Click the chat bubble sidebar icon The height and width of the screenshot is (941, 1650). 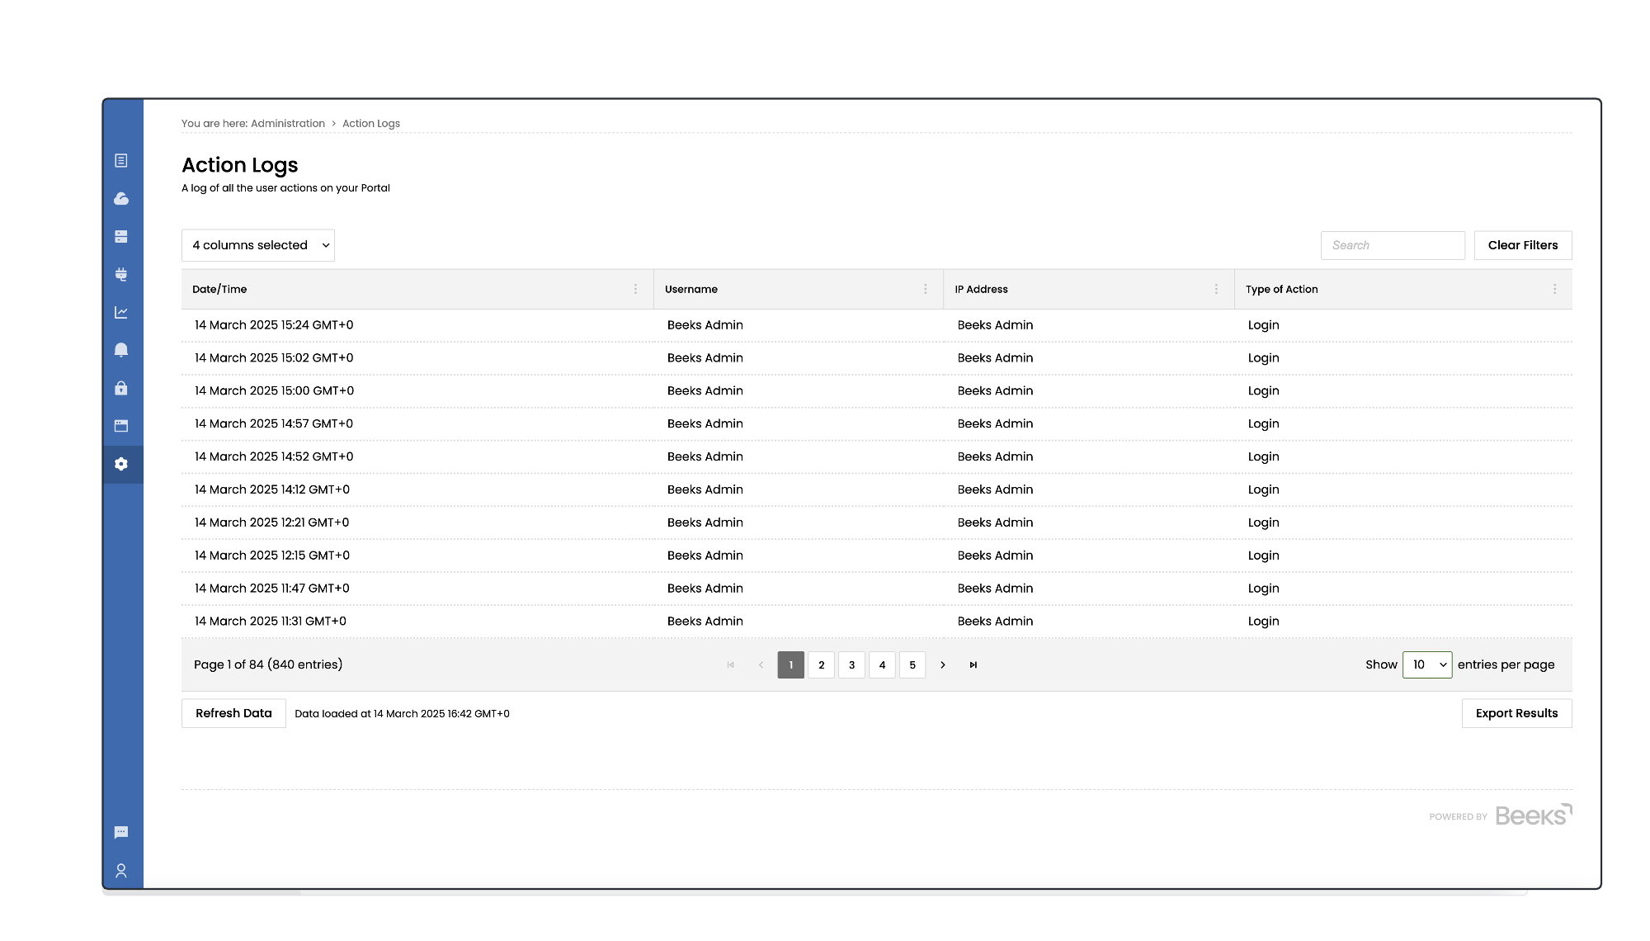[121, 832]
